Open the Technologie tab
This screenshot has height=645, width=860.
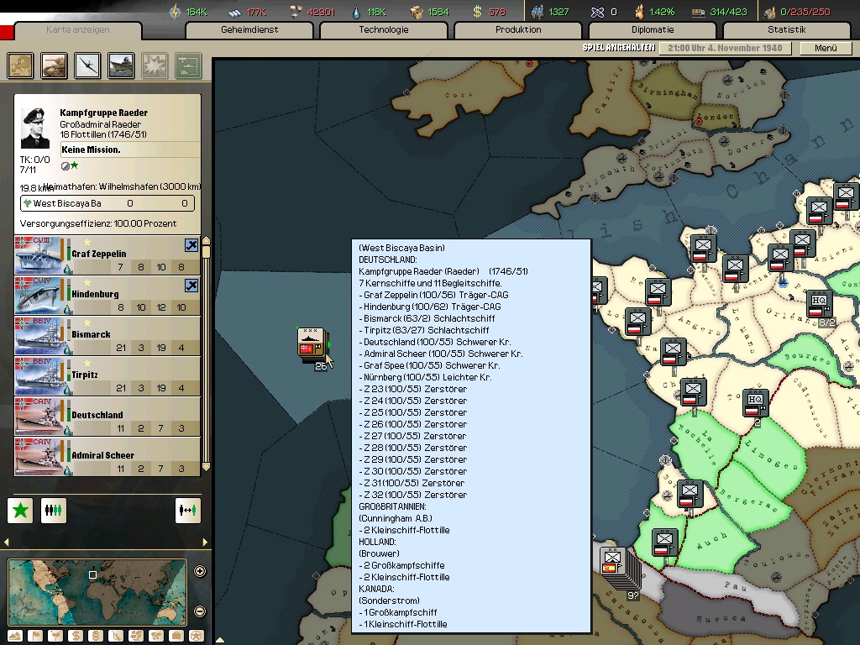click(384, 30)
